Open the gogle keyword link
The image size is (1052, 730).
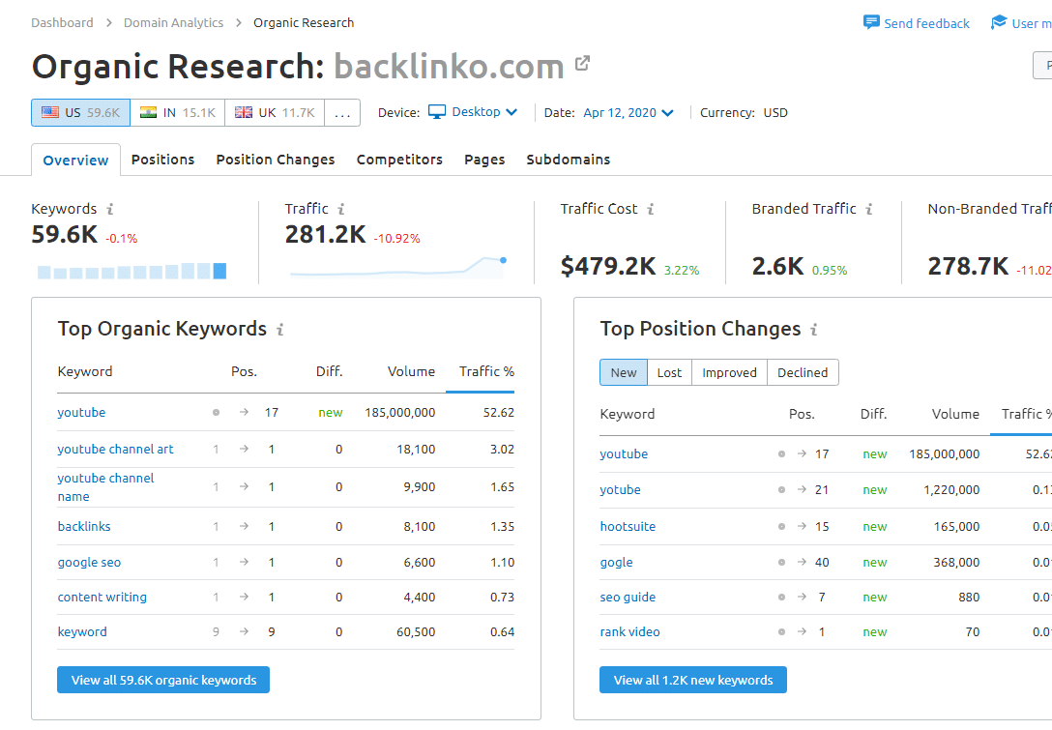point(616,563)
